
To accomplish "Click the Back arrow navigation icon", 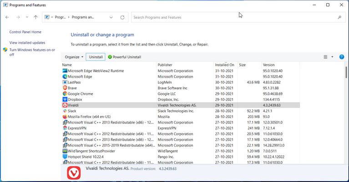I will tap(7, 17).
